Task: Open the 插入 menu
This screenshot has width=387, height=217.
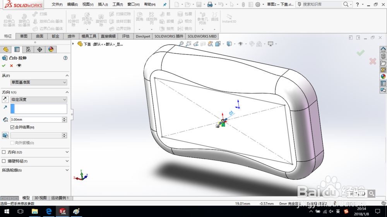Action: coord(103,4)
